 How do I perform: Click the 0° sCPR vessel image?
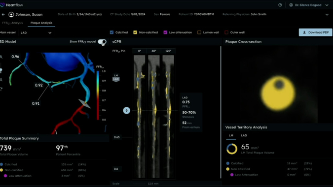139,117
